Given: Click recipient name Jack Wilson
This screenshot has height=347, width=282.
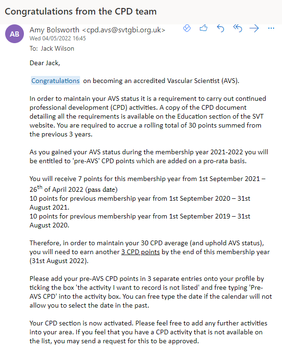Looking at the screenshot, I should tap(57, 48).
